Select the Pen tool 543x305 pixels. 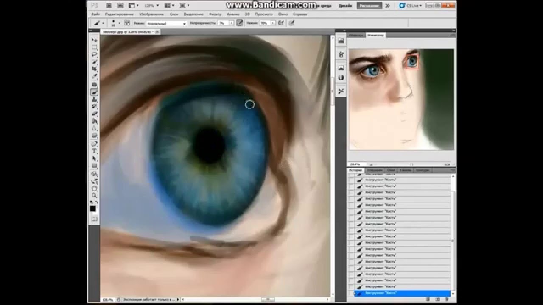[94, 144]
